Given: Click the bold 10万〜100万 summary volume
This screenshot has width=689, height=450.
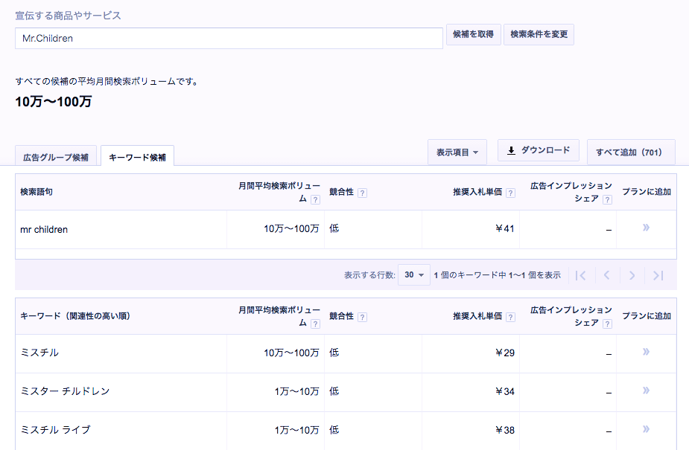Looking at the screenshot, I should (53, 102).
